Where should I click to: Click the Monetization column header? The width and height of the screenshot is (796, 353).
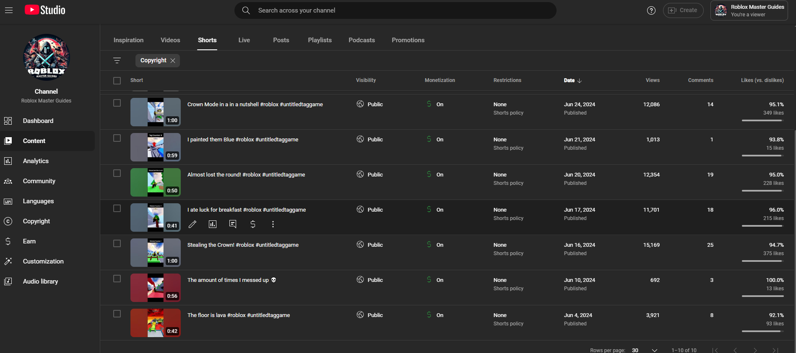pos(440,80)
